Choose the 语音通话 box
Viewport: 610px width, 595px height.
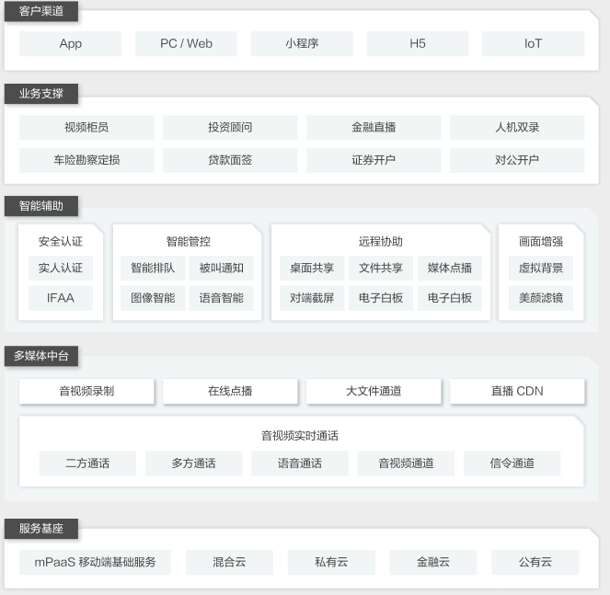pos(300,463)
